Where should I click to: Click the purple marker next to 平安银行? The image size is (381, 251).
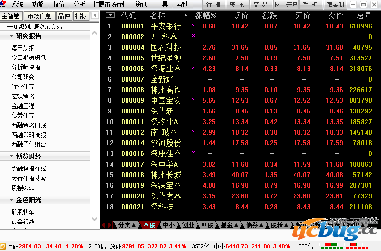(x=193, y=26)
